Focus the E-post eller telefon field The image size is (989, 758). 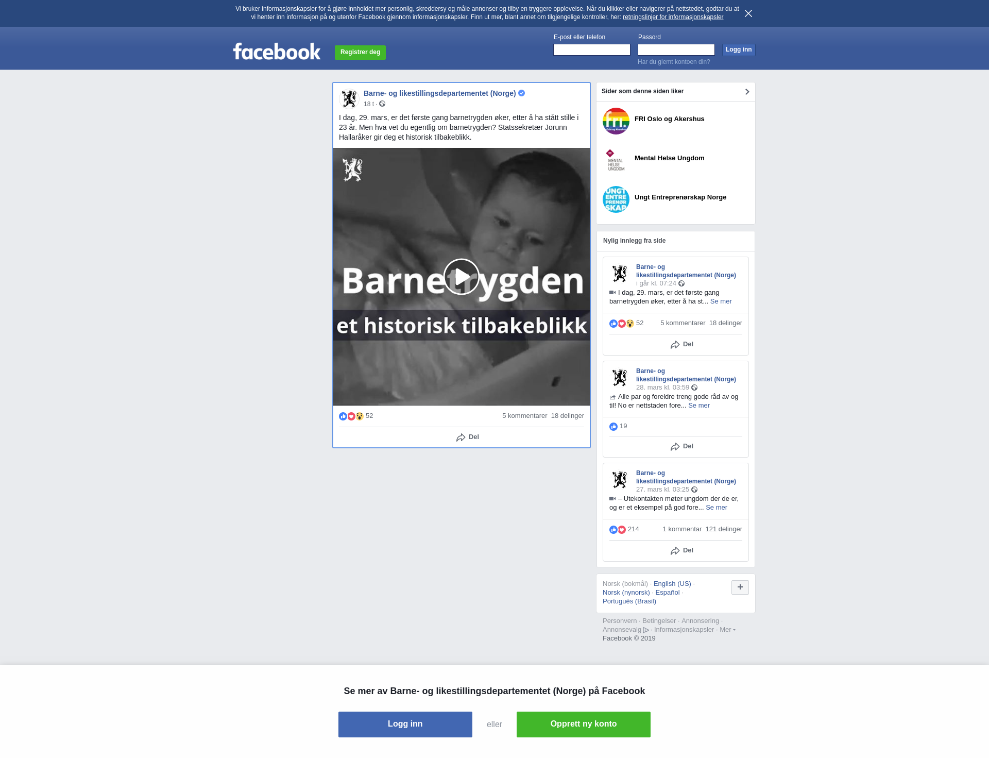591,49
